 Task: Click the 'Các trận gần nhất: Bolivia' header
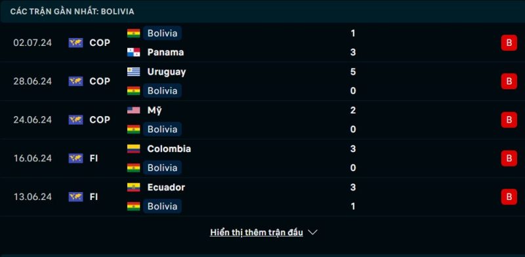[72, 11]
